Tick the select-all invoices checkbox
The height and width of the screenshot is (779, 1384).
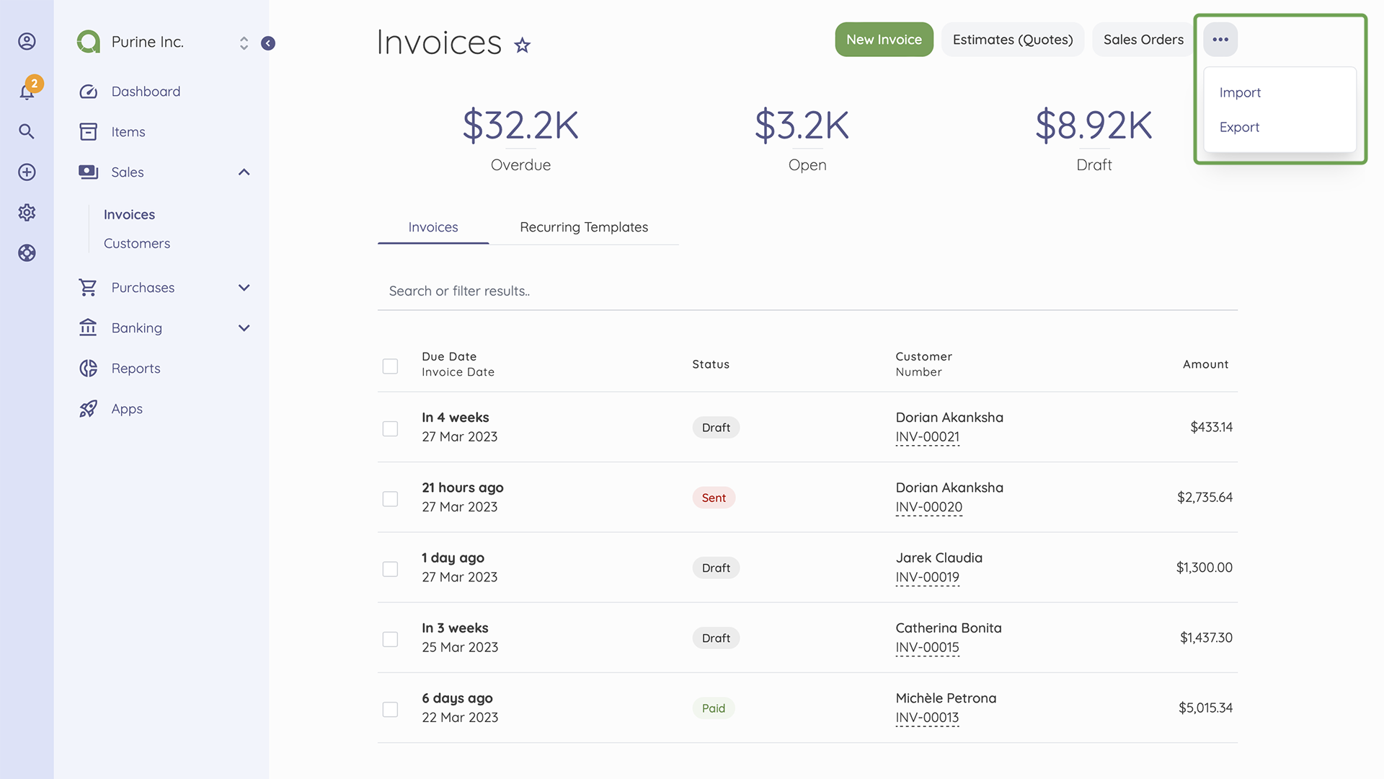pos(390,366)
